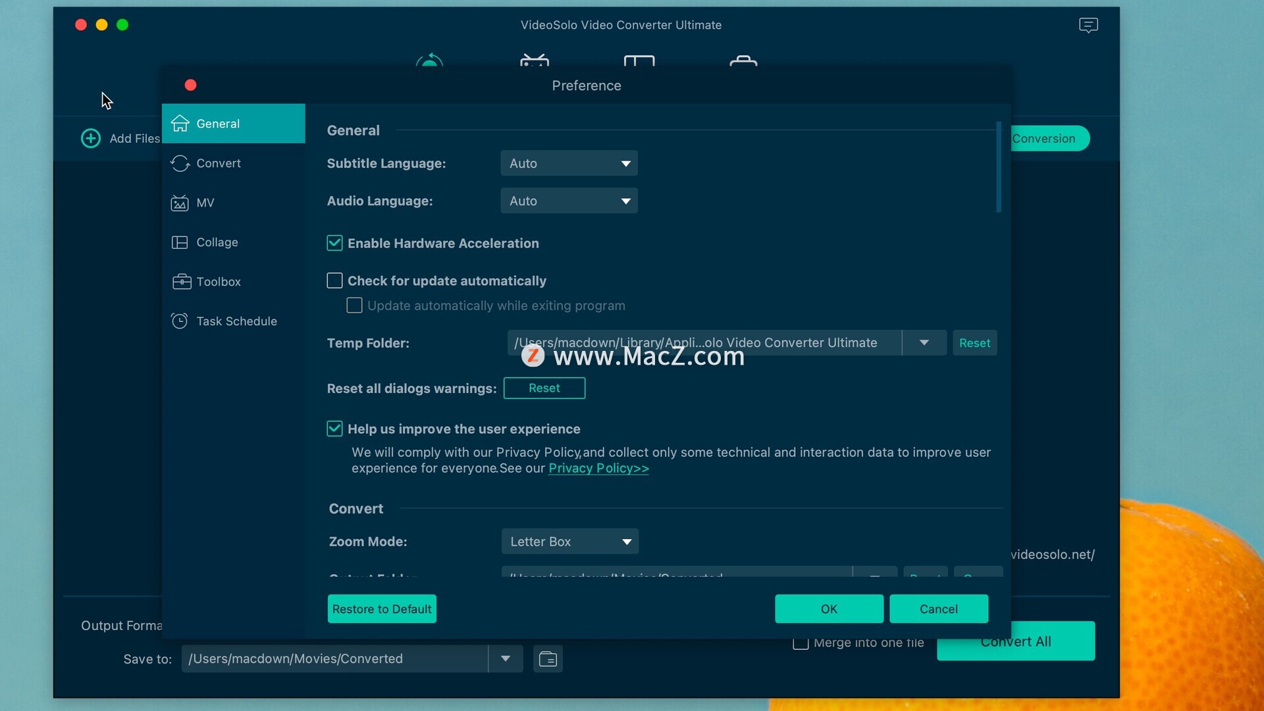Click the Collage layout icon
Viewport: 1264px width, 711px height.
tap(180, 242)
